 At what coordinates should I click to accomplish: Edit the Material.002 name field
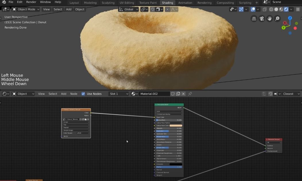[x=154, y=94]
